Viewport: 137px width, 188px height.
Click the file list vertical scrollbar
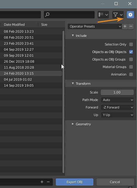(63, 102)
